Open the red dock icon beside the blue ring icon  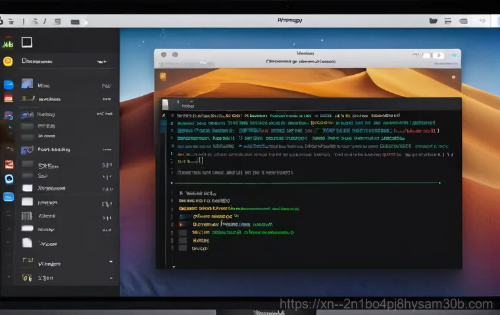[9, 164]
